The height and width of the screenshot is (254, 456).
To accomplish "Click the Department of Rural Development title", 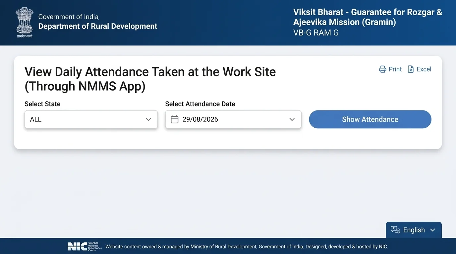I will pos(98,26).
